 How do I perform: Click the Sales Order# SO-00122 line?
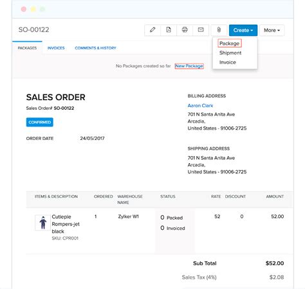(x=50, y=108)
